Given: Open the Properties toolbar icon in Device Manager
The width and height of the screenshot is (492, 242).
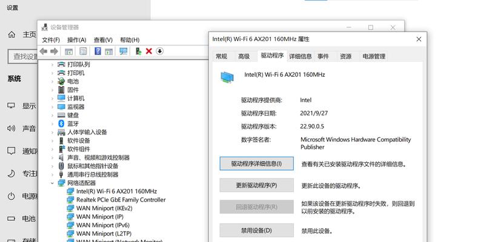Looking at the screenshot, I should coord(83,51).
